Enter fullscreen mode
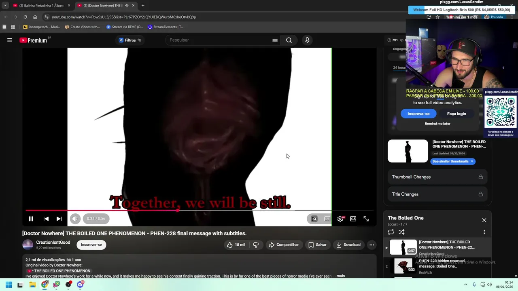 [x=366, y=219]
